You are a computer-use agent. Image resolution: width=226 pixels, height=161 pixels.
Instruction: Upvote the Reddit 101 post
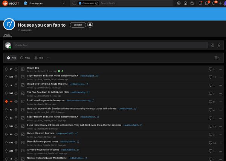pyautogui.click(x=6, y=69)
